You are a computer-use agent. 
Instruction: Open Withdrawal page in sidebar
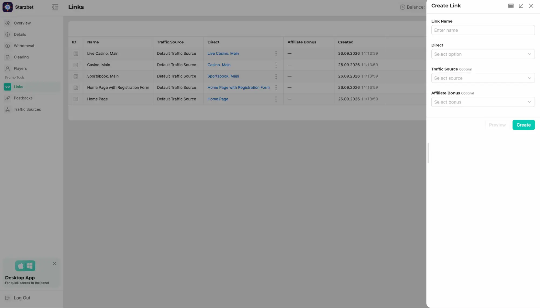31,46
